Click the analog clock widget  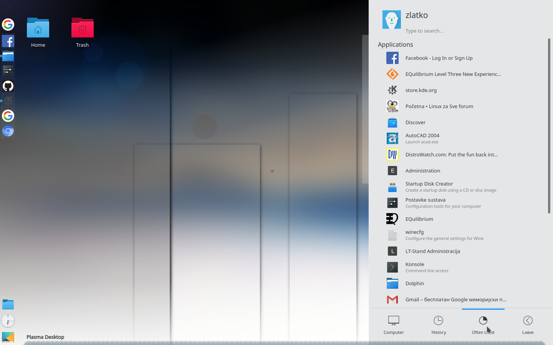8,321
